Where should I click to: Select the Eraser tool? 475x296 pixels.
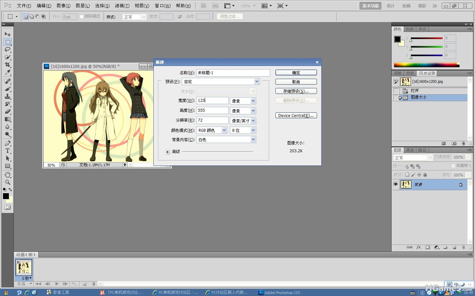click(x=8, y=111)
